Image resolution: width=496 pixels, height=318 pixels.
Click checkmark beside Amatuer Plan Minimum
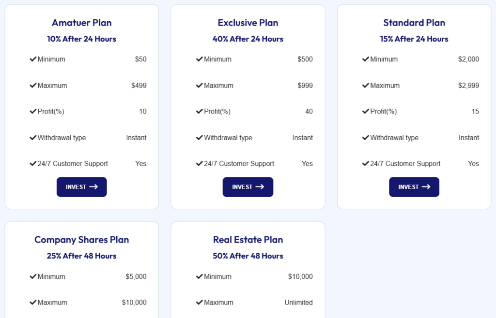(33, 59)
